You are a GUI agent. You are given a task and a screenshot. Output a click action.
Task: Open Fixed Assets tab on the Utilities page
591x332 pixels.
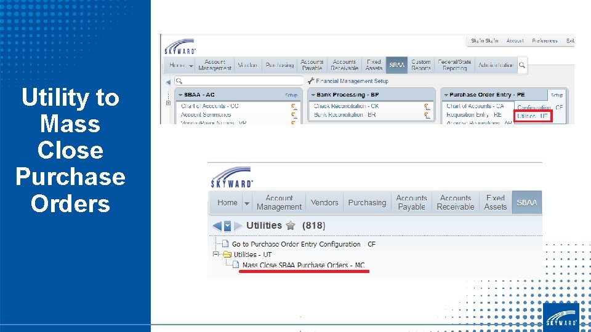coord(495,202)
